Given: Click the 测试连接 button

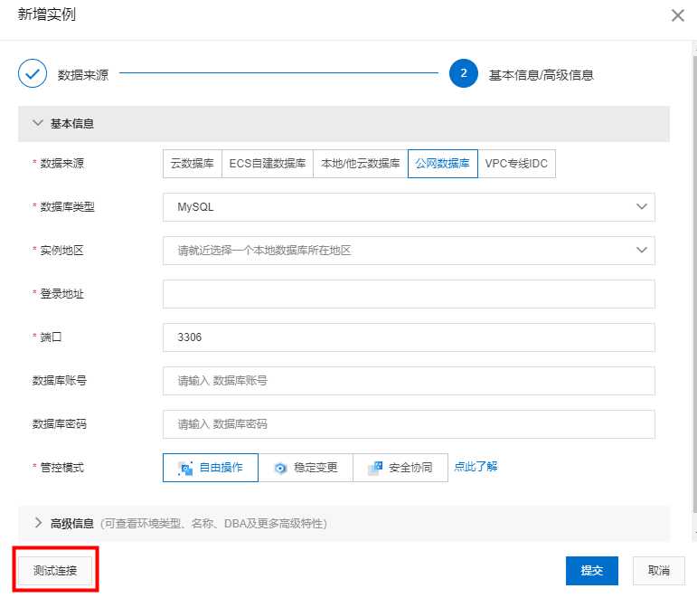Looking at the screenshot, I should point(55,571).
